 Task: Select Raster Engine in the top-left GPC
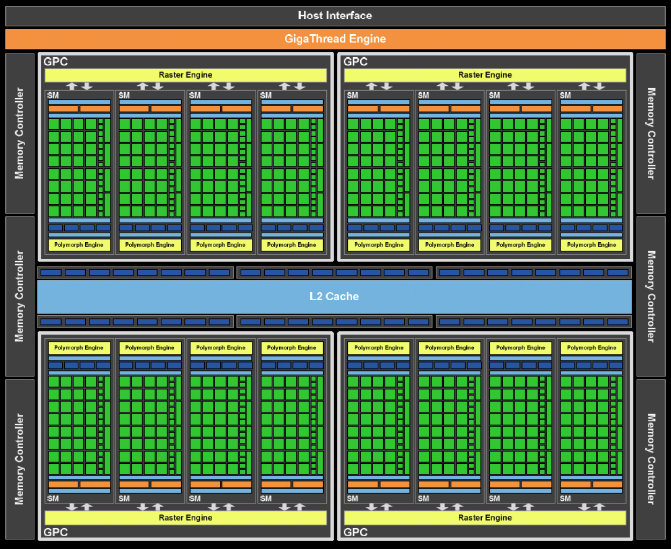click(x=185, y=75)
